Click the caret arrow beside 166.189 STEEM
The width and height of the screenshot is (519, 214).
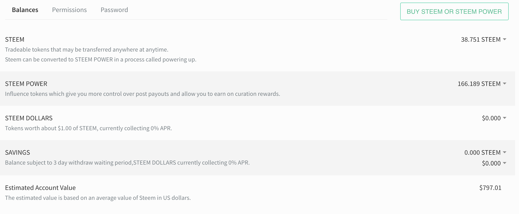[x=504, y=84]
